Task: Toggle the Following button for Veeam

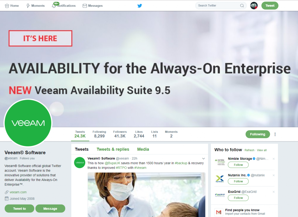Action: point(258,134)
